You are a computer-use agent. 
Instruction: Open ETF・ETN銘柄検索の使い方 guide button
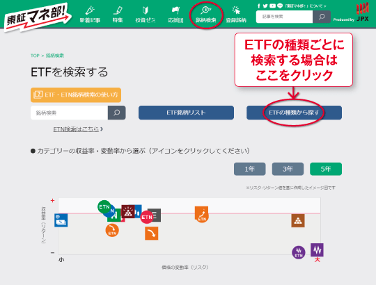point(76,95)
